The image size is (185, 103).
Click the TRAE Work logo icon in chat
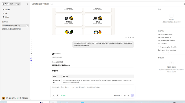pyautogui.click(x=53, y=54)
